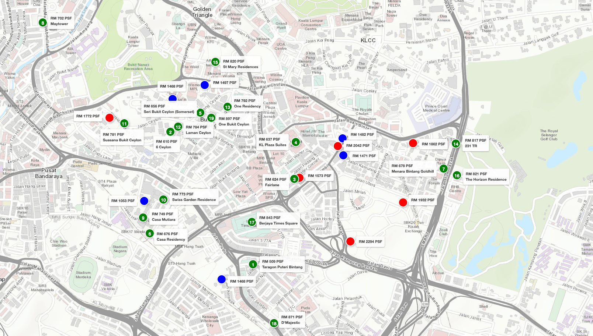Select blue dot beside RM 1471 PSF

343,155
